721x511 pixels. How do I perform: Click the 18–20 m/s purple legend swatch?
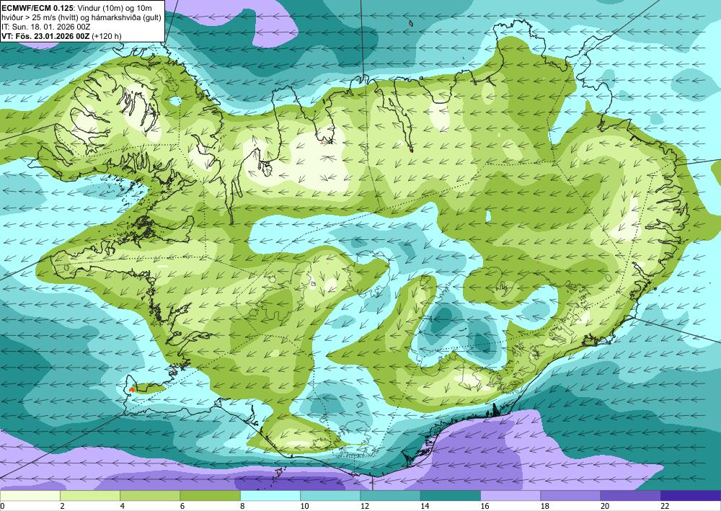click(x=570, y=495)
